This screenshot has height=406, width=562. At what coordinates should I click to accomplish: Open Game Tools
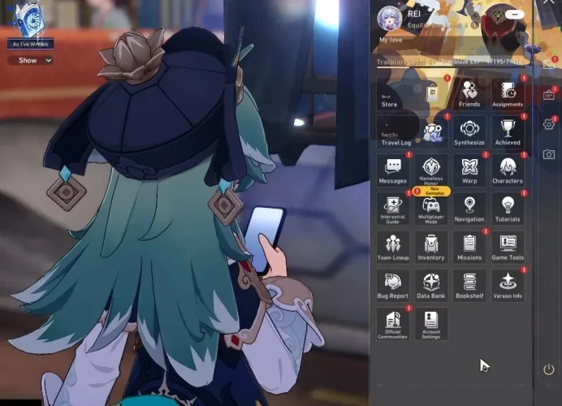click(508, 248)
